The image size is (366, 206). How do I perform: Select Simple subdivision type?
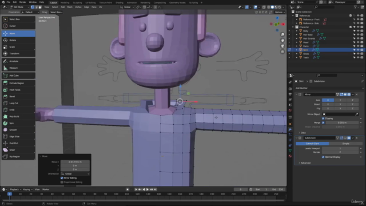click(345, 144)
